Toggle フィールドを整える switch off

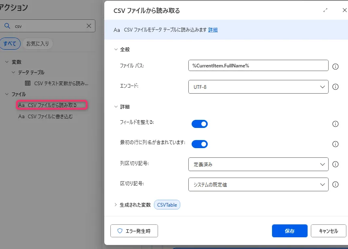click(x=200, y=124)
